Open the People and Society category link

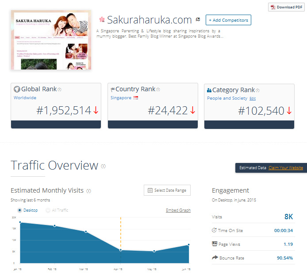(227, 98)
